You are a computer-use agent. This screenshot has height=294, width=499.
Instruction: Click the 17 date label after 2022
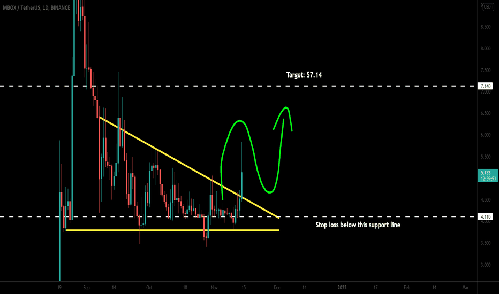(x=375, y=288)
